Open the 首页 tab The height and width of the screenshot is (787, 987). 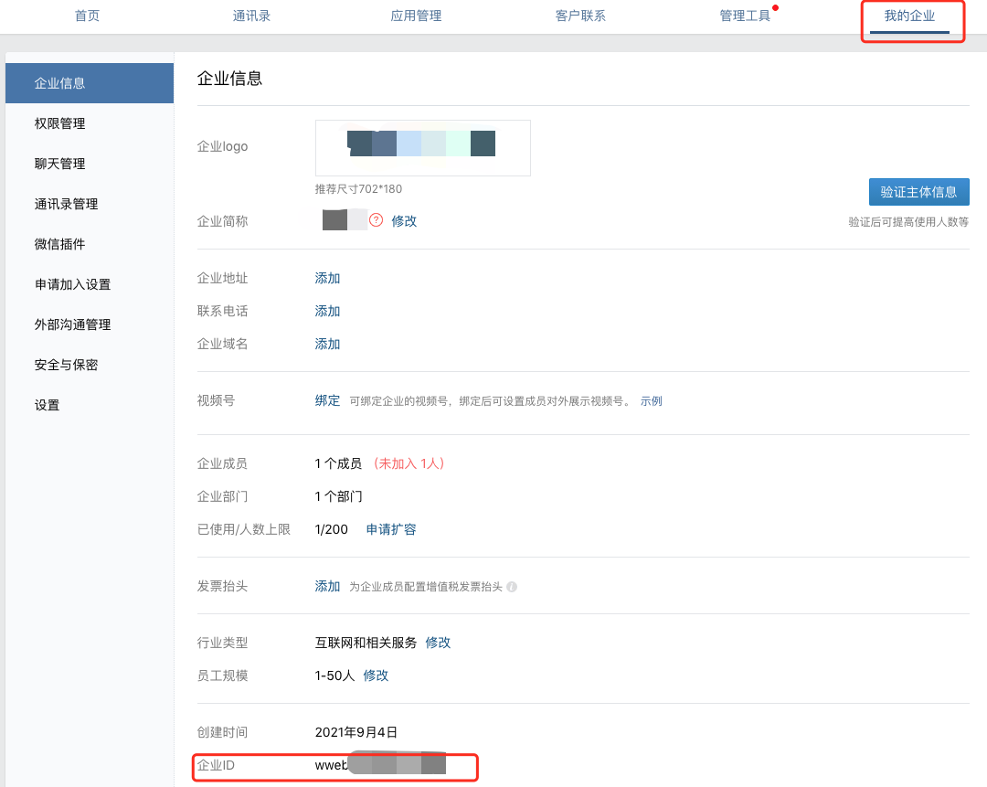click(x=87, y=16)
